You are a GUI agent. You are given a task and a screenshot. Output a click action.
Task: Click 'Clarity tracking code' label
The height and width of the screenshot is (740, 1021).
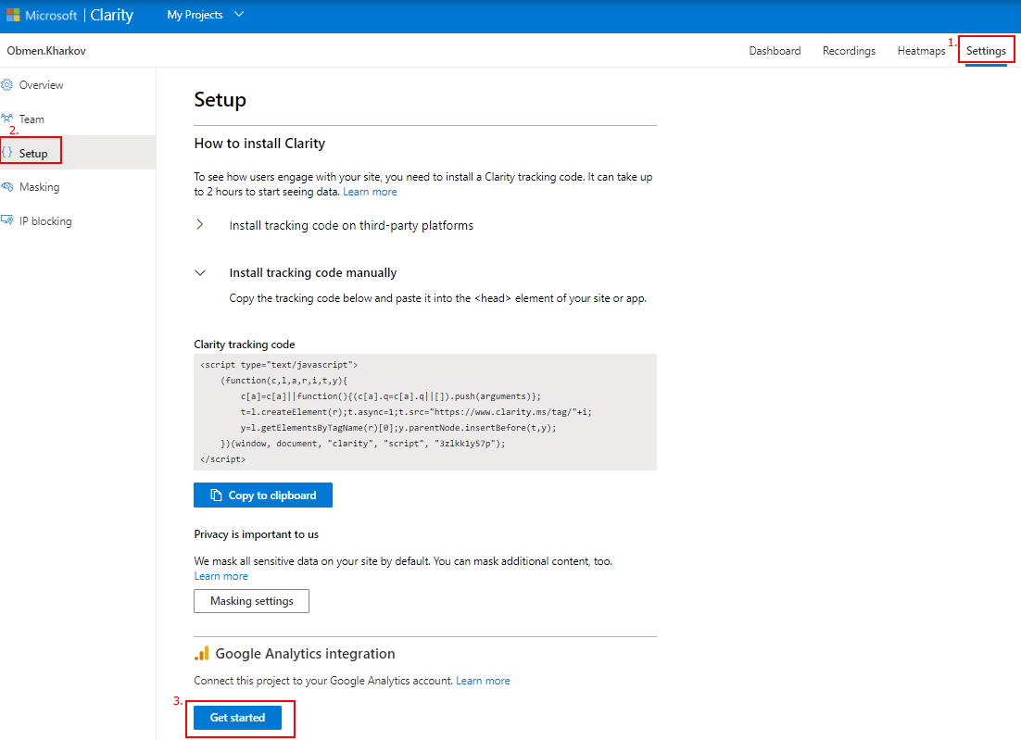tap(245, 345)
